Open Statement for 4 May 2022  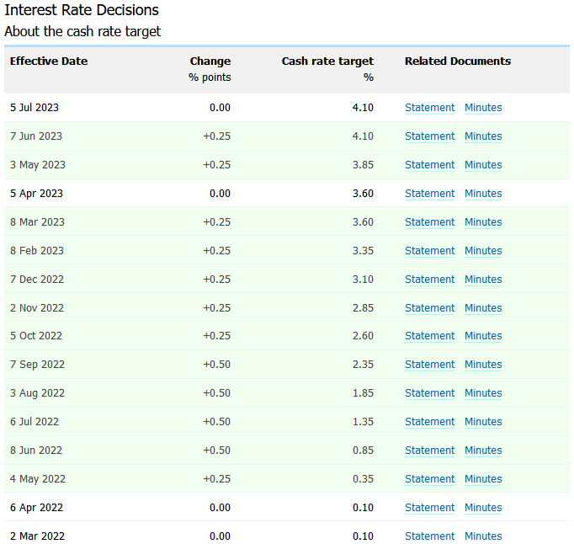tap(429, 479)
